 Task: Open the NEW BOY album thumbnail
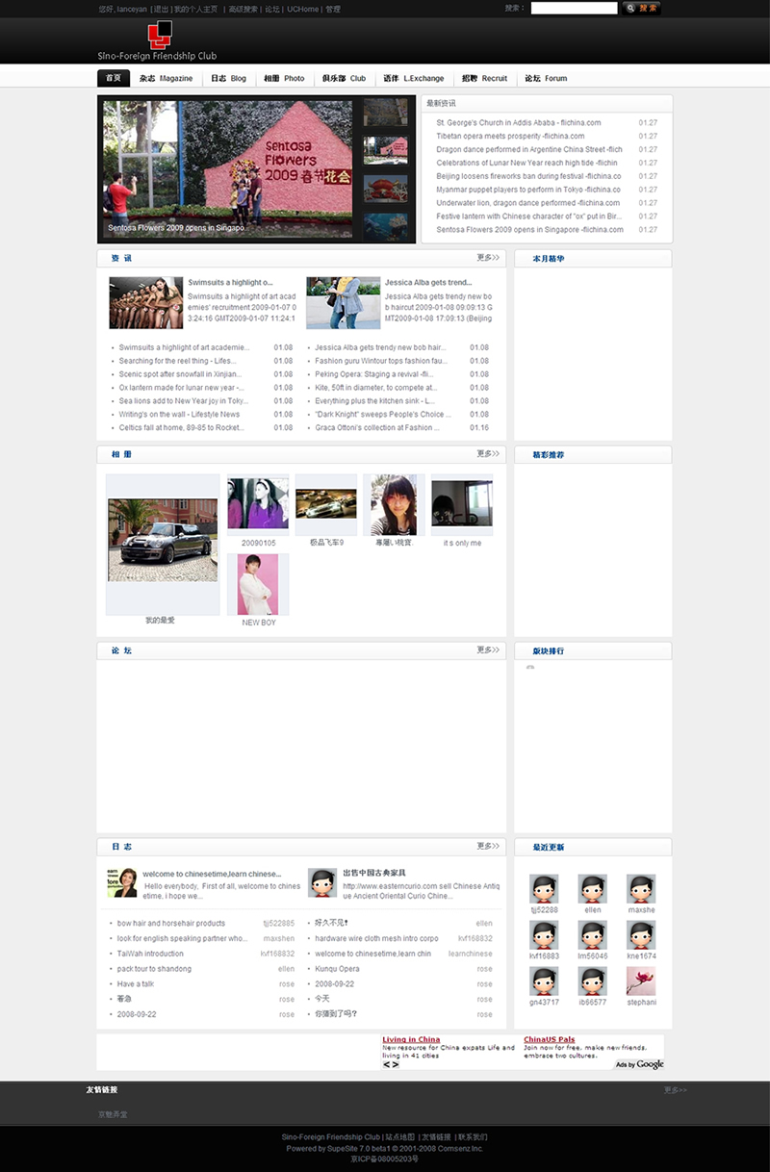click(x=258, y=584)
